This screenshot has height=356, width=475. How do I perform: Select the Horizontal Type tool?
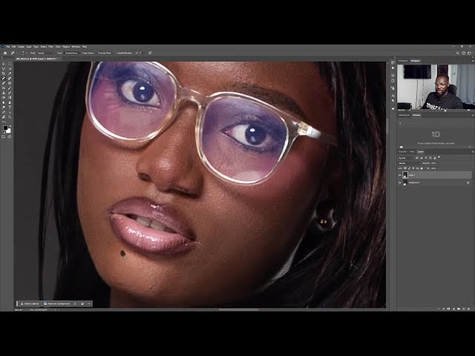(x=10, y=107)
